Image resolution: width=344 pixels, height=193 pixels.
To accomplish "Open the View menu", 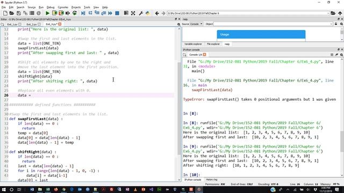I will point(96,7).
